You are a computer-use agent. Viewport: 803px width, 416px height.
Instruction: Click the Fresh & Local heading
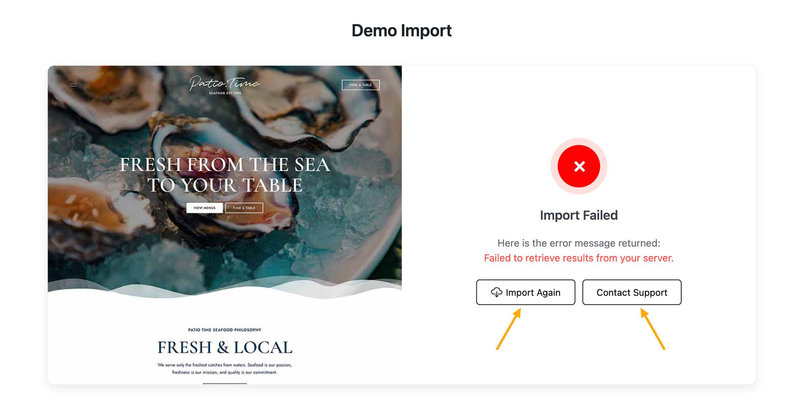[x=225, y=347]
